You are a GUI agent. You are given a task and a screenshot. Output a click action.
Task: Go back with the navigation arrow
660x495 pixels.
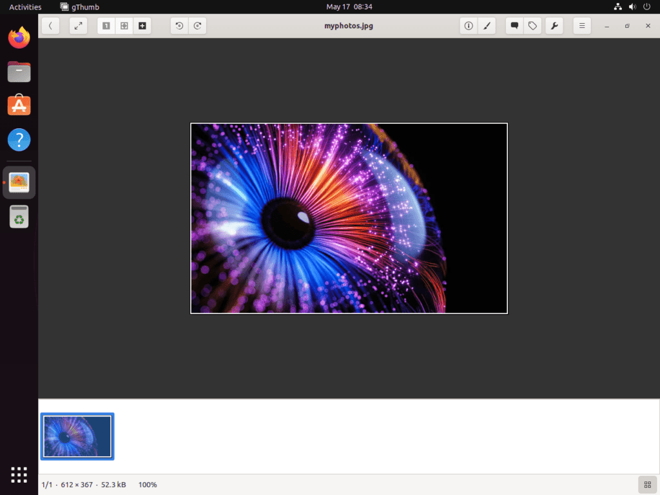(50, 26)
